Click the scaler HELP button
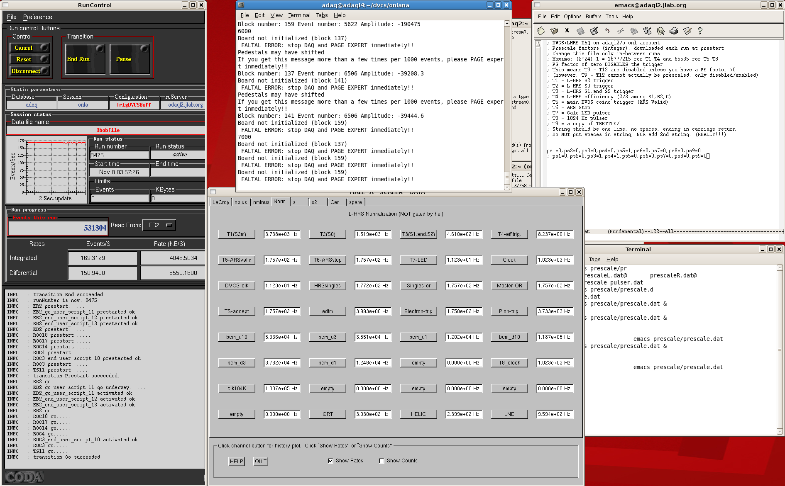This screenshot has width=785, height=486. point(237,462)
